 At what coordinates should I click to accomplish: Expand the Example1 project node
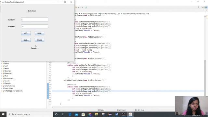point(2,73)
